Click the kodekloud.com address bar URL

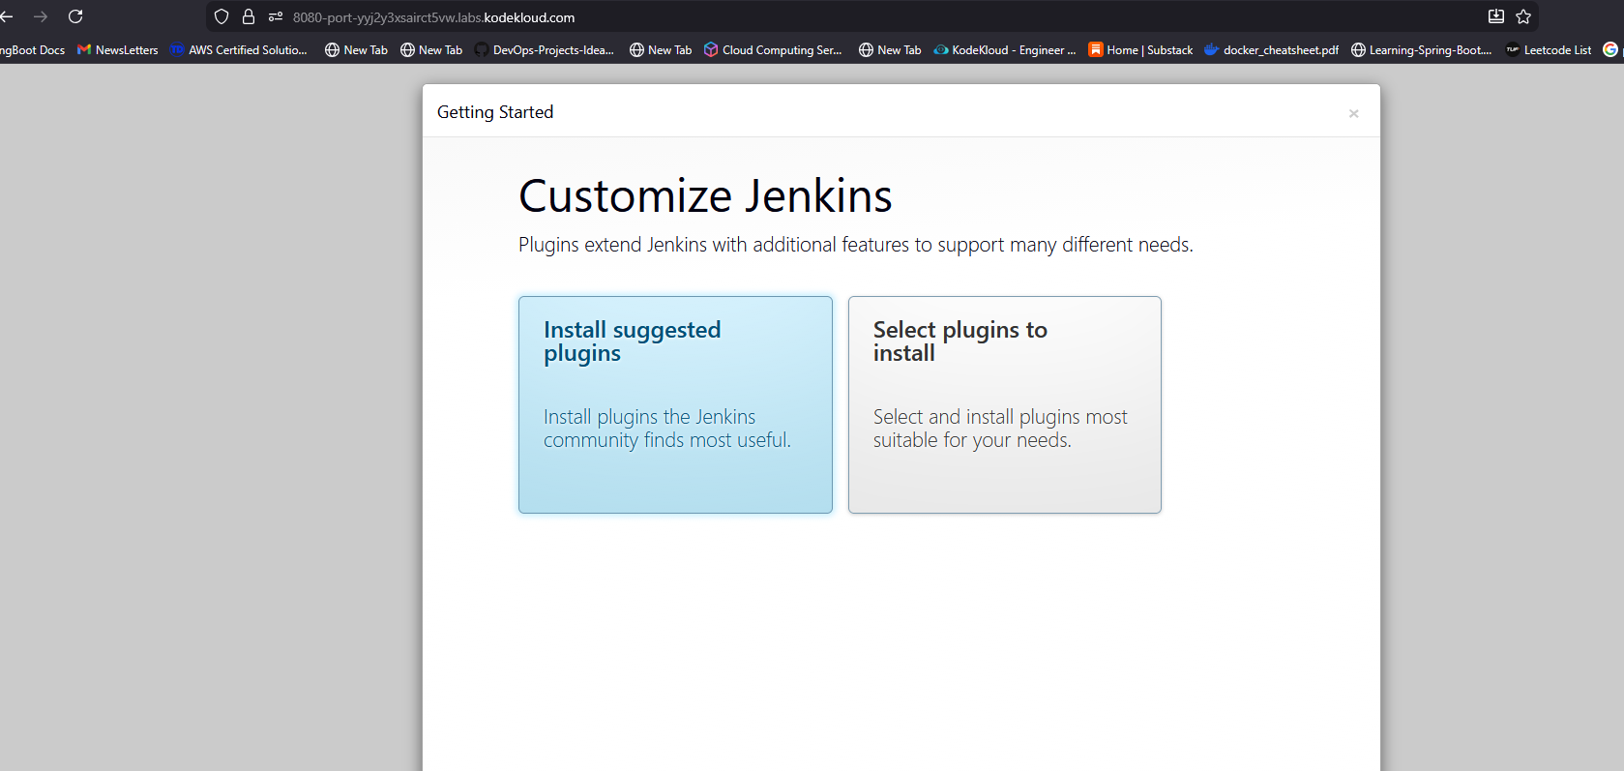(x=433, y=17)
